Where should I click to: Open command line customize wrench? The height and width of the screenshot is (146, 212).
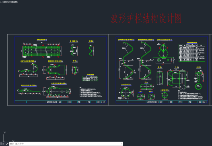[x=7, y=144]
